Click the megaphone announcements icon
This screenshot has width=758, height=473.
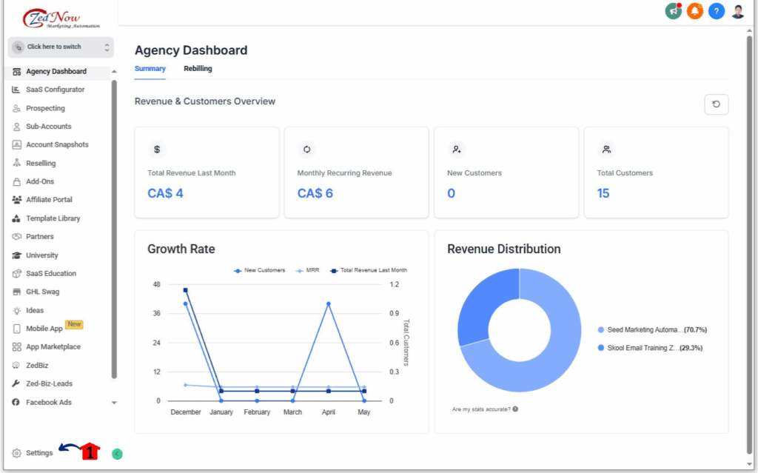[673, 11]
